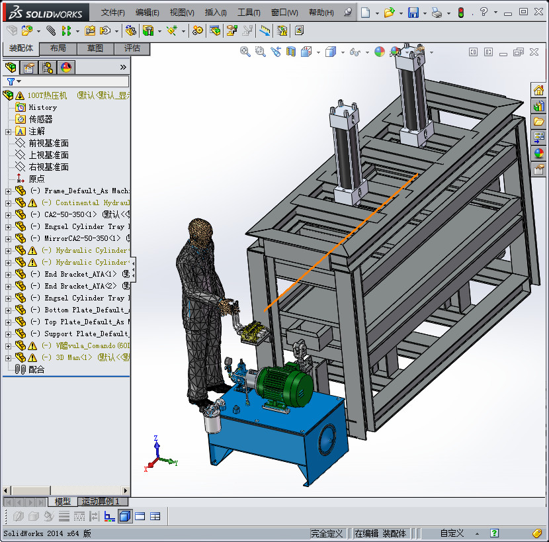
Task: Click the Exploded View icon
Action: 232,31
